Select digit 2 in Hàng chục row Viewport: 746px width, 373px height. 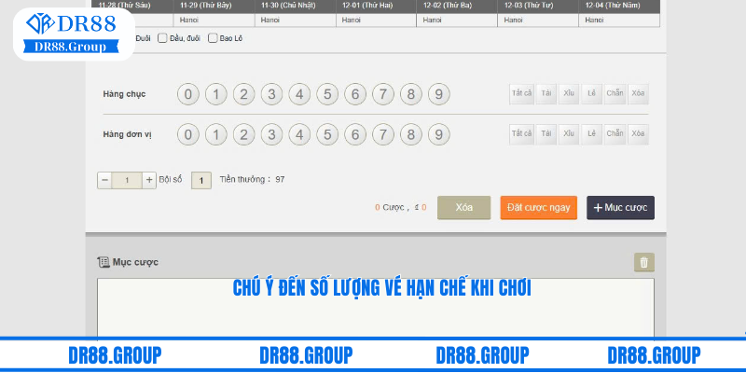pos(243,94)
